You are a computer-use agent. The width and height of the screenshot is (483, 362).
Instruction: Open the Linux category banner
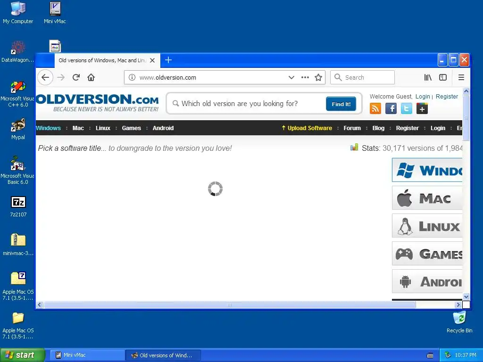(427, 226)
